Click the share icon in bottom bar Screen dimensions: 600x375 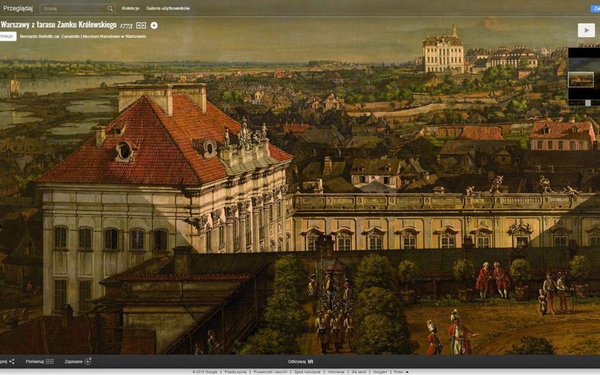pos(12,361)
